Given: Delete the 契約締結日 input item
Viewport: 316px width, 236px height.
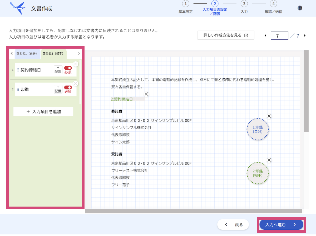Looking at the screenshot, I should (x=76, y=64).
